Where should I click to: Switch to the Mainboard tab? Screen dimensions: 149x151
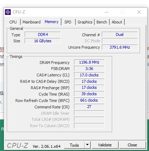[x=31, y=22]
